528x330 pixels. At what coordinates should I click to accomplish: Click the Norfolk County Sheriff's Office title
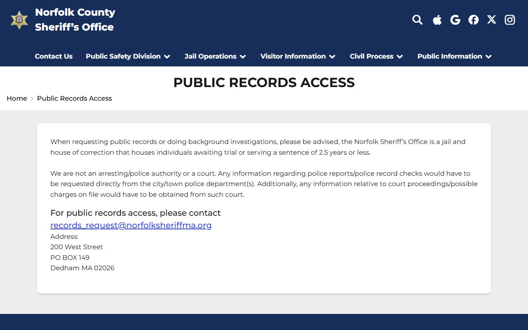pyautogui.click(x=75, y=20)
